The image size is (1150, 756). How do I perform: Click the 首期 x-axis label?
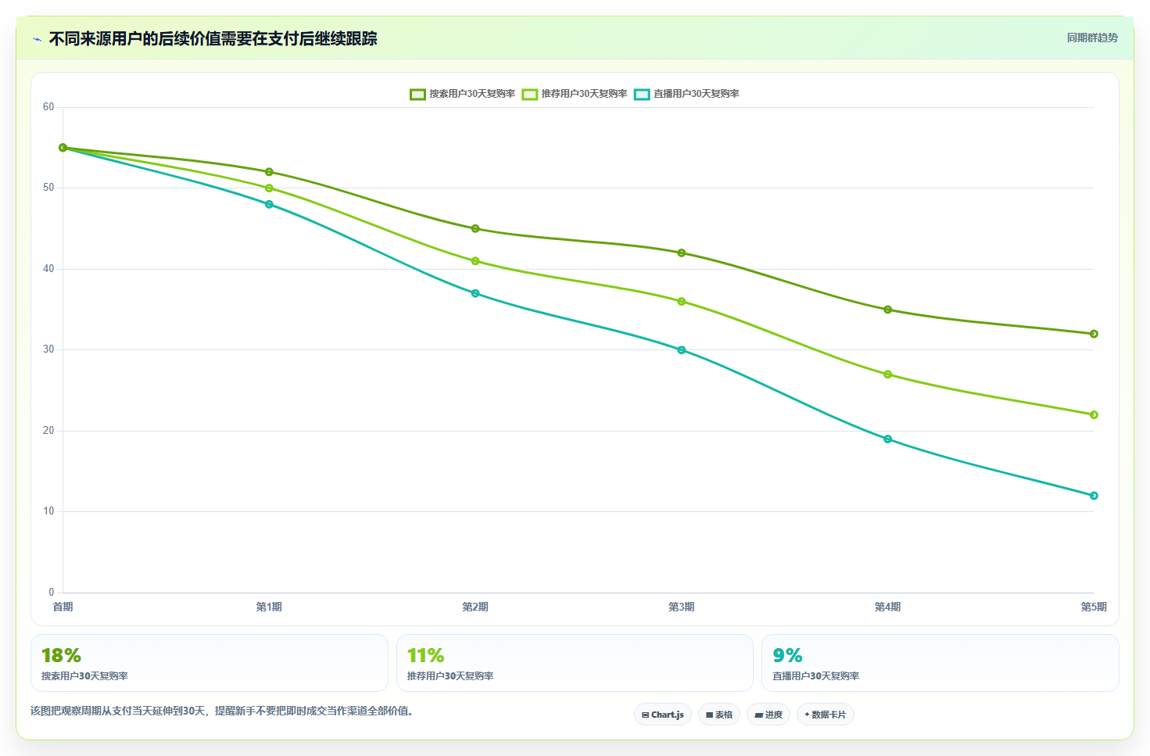click(x=63, y=607)
